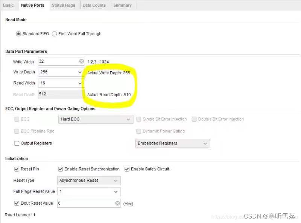Click the 1,2,3,..1024 range hint
Screen dimensions: 301x223
[98, 62]
